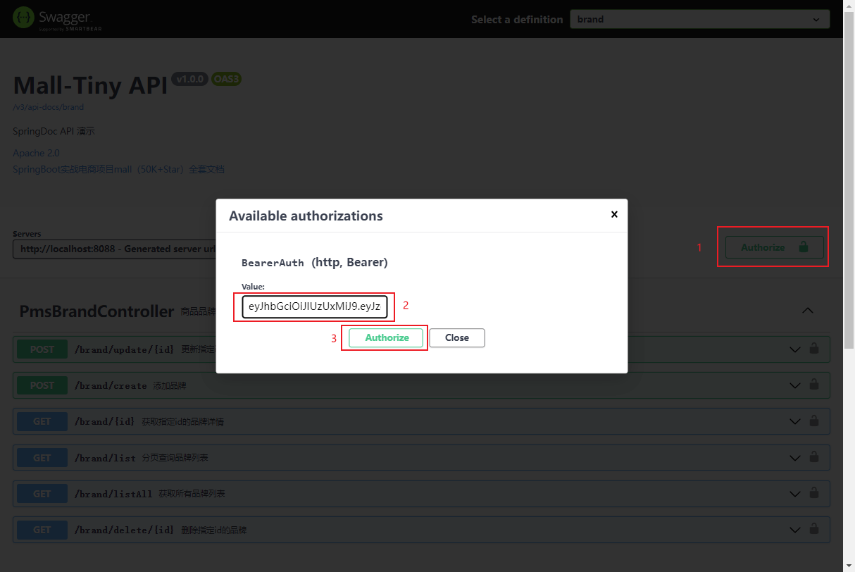Viewport: 855px width, 572px height.
Task: Select the POST badge on /brand/update/{id}
Action: (42, 349)
